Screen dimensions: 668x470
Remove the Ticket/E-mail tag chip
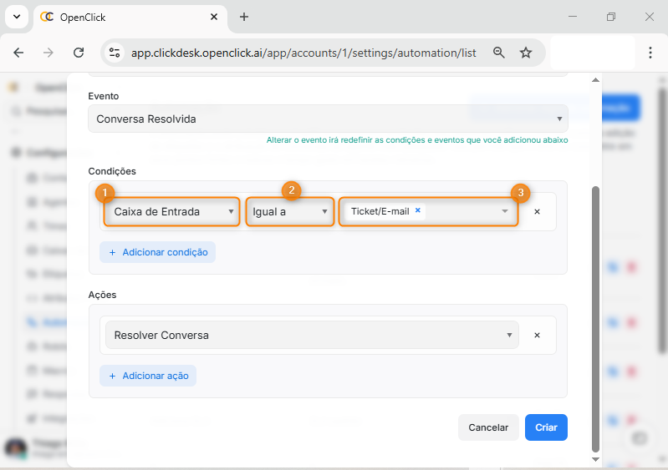417,211
